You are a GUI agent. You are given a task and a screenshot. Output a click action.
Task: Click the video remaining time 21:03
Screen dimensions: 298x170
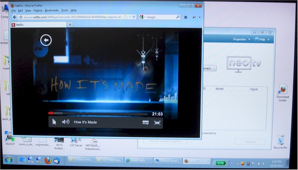tap(157, 114)
